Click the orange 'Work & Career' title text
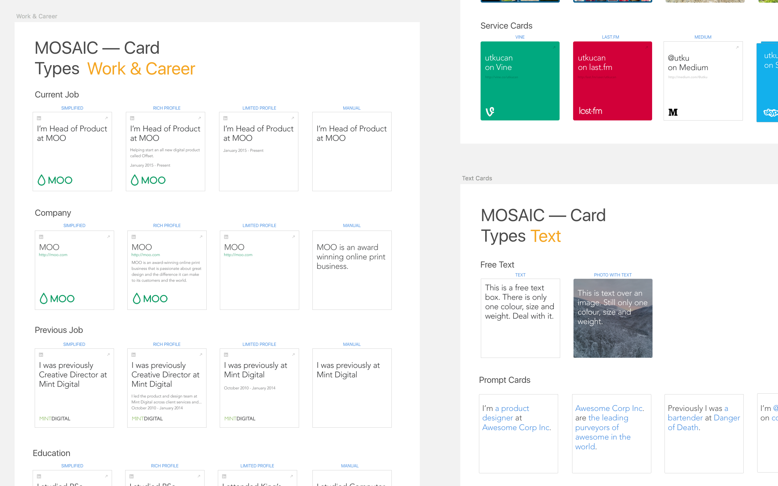The image size is (778, 486). pos(141,69)
